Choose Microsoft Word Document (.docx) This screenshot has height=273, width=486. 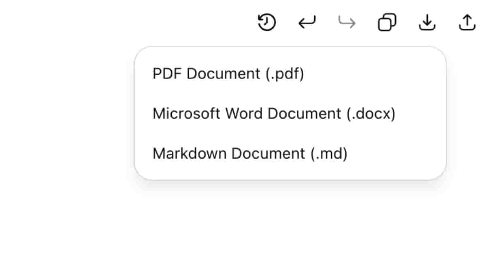[274, 114]
